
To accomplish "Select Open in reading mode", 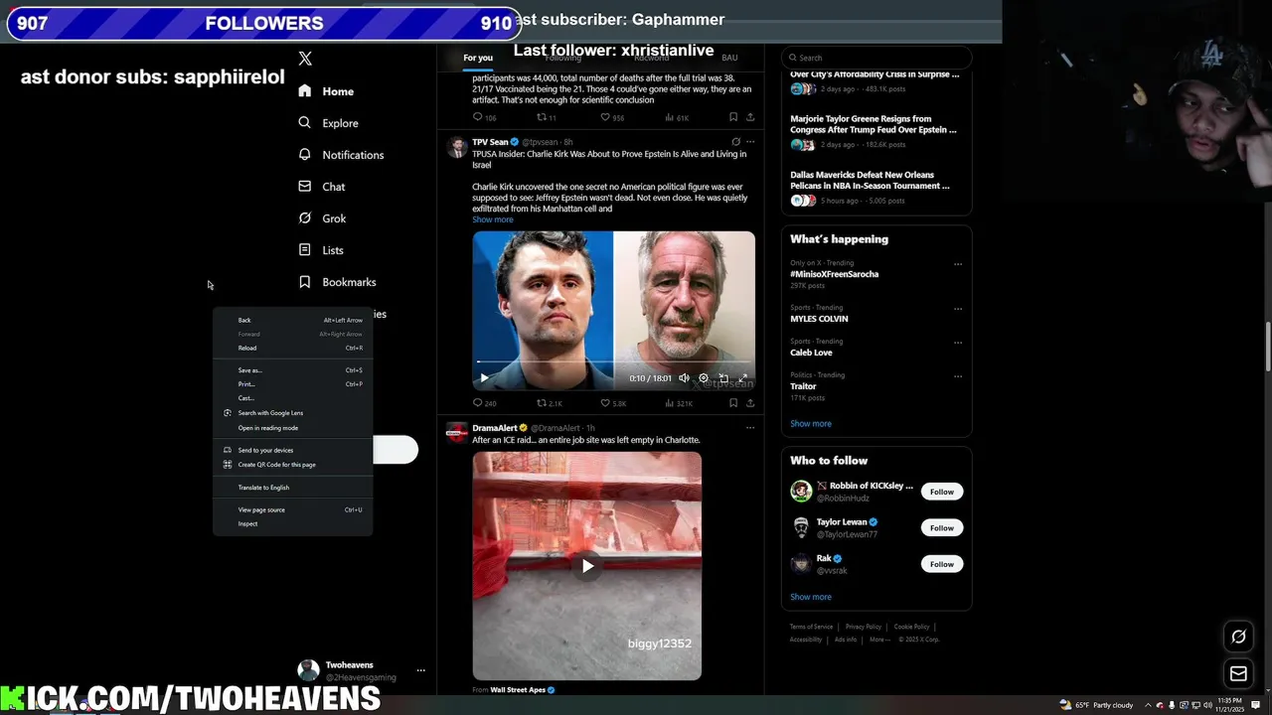I will (292, 428).
